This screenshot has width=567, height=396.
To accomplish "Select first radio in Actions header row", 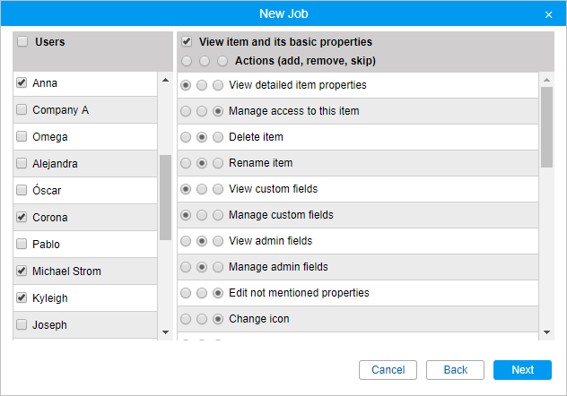I will pos(187,61).
